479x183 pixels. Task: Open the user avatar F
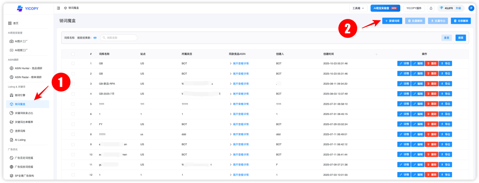(471, 8)
